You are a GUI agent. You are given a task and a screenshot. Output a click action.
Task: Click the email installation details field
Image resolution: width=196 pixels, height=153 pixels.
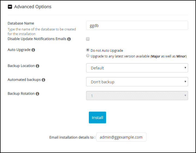pyautogui.click(x=121, y=137)
